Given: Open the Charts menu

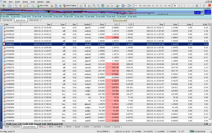Looking at the screenshot, I should (x=25, y=2).
